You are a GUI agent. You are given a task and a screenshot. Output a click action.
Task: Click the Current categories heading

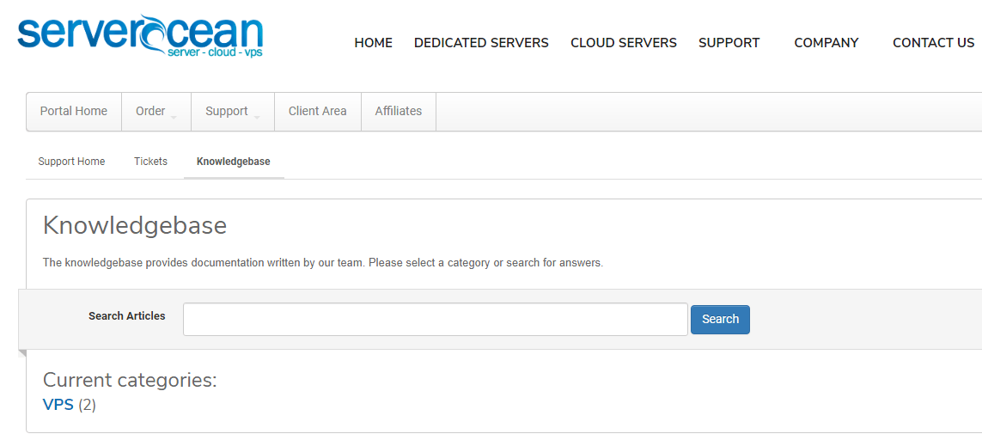pyautogui.click(x=130, y=380)
